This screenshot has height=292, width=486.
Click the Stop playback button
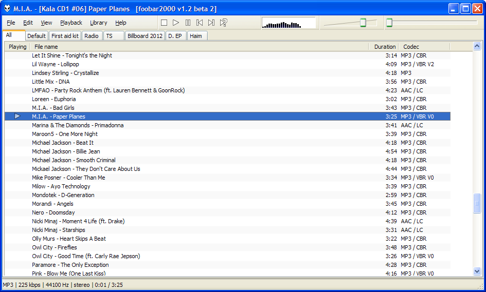point(164,23)
